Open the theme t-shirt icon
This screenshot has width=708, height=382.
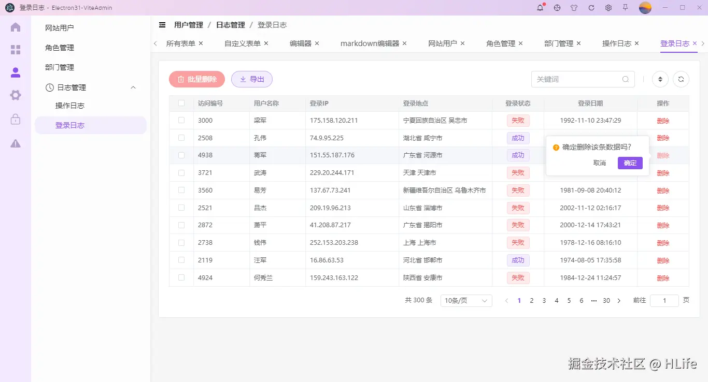[574, 8]
